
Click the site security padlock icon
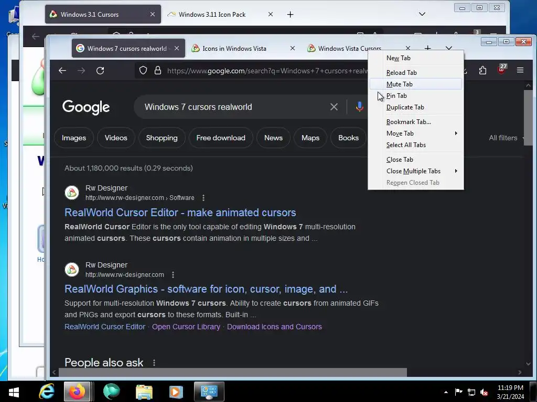[x=157, y=71]
